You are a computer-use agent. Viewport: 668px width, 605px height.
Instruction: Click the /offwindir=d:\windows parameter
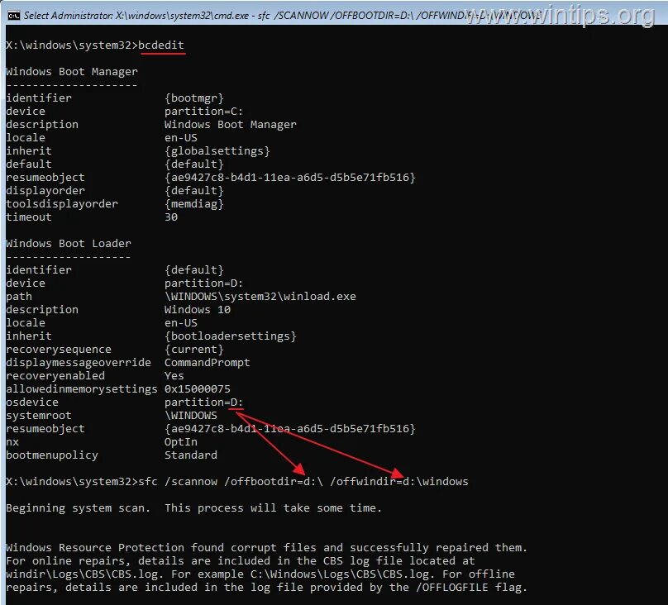point(398,482)
